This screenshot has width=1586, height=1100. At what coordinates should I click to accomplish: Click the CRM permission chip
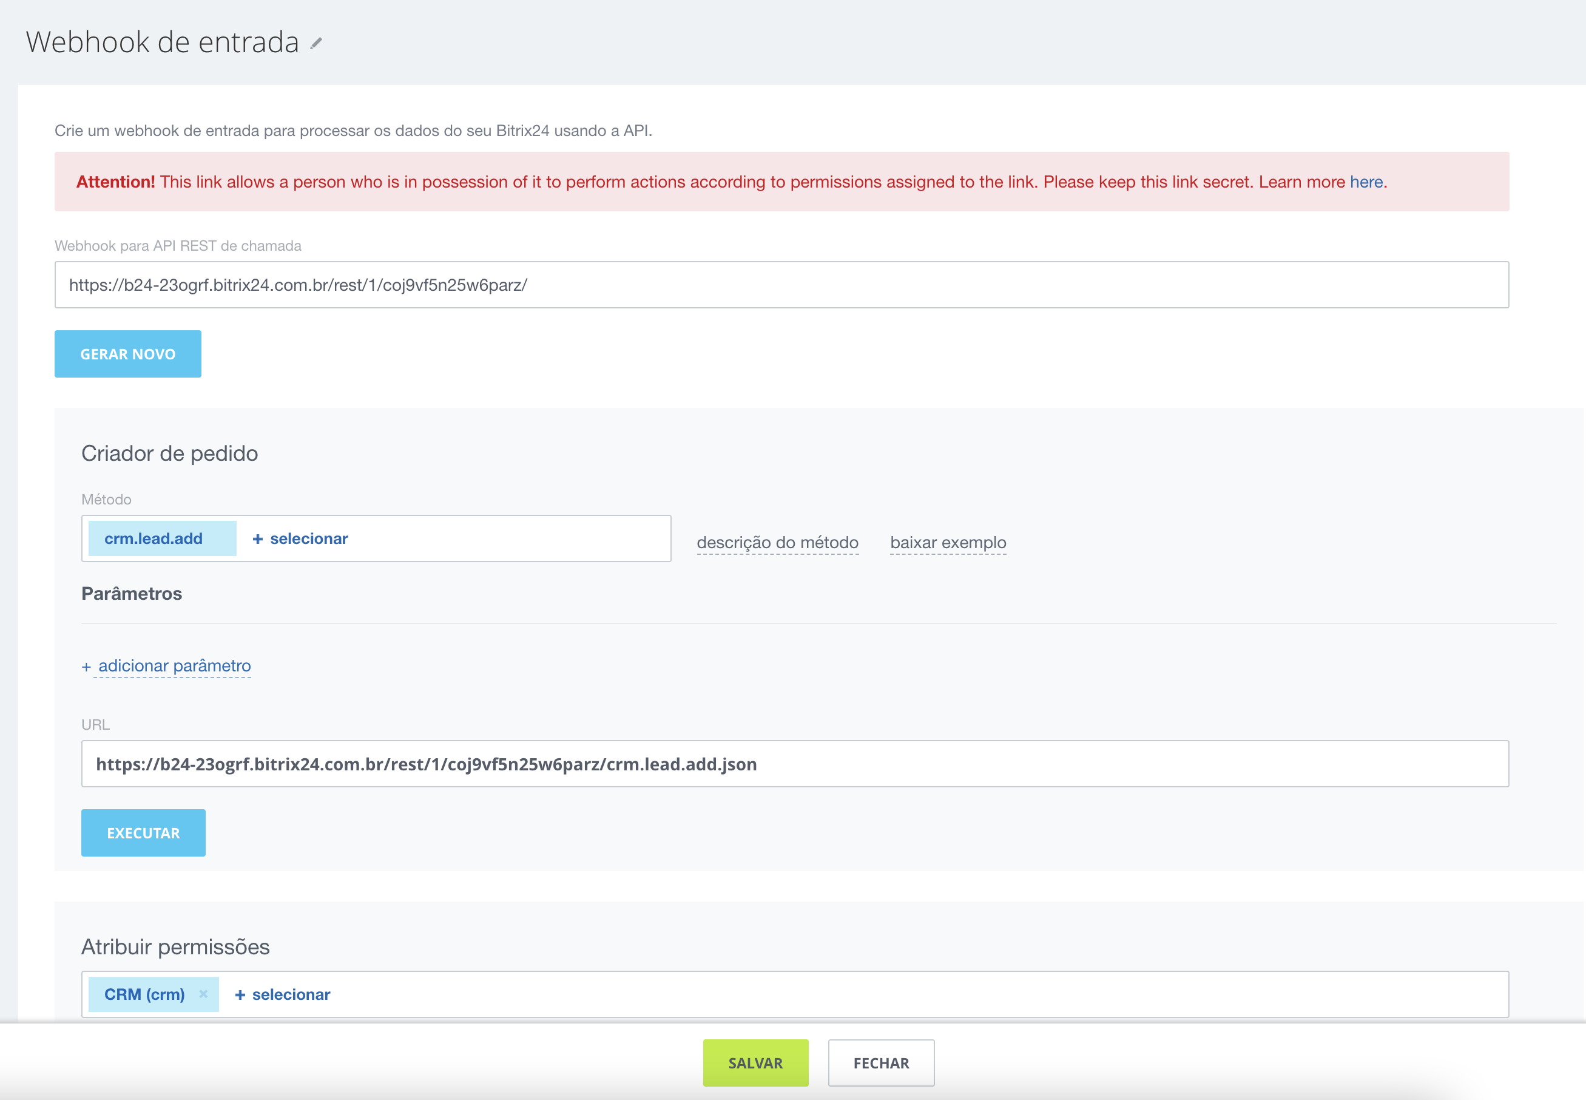point(144,994)
